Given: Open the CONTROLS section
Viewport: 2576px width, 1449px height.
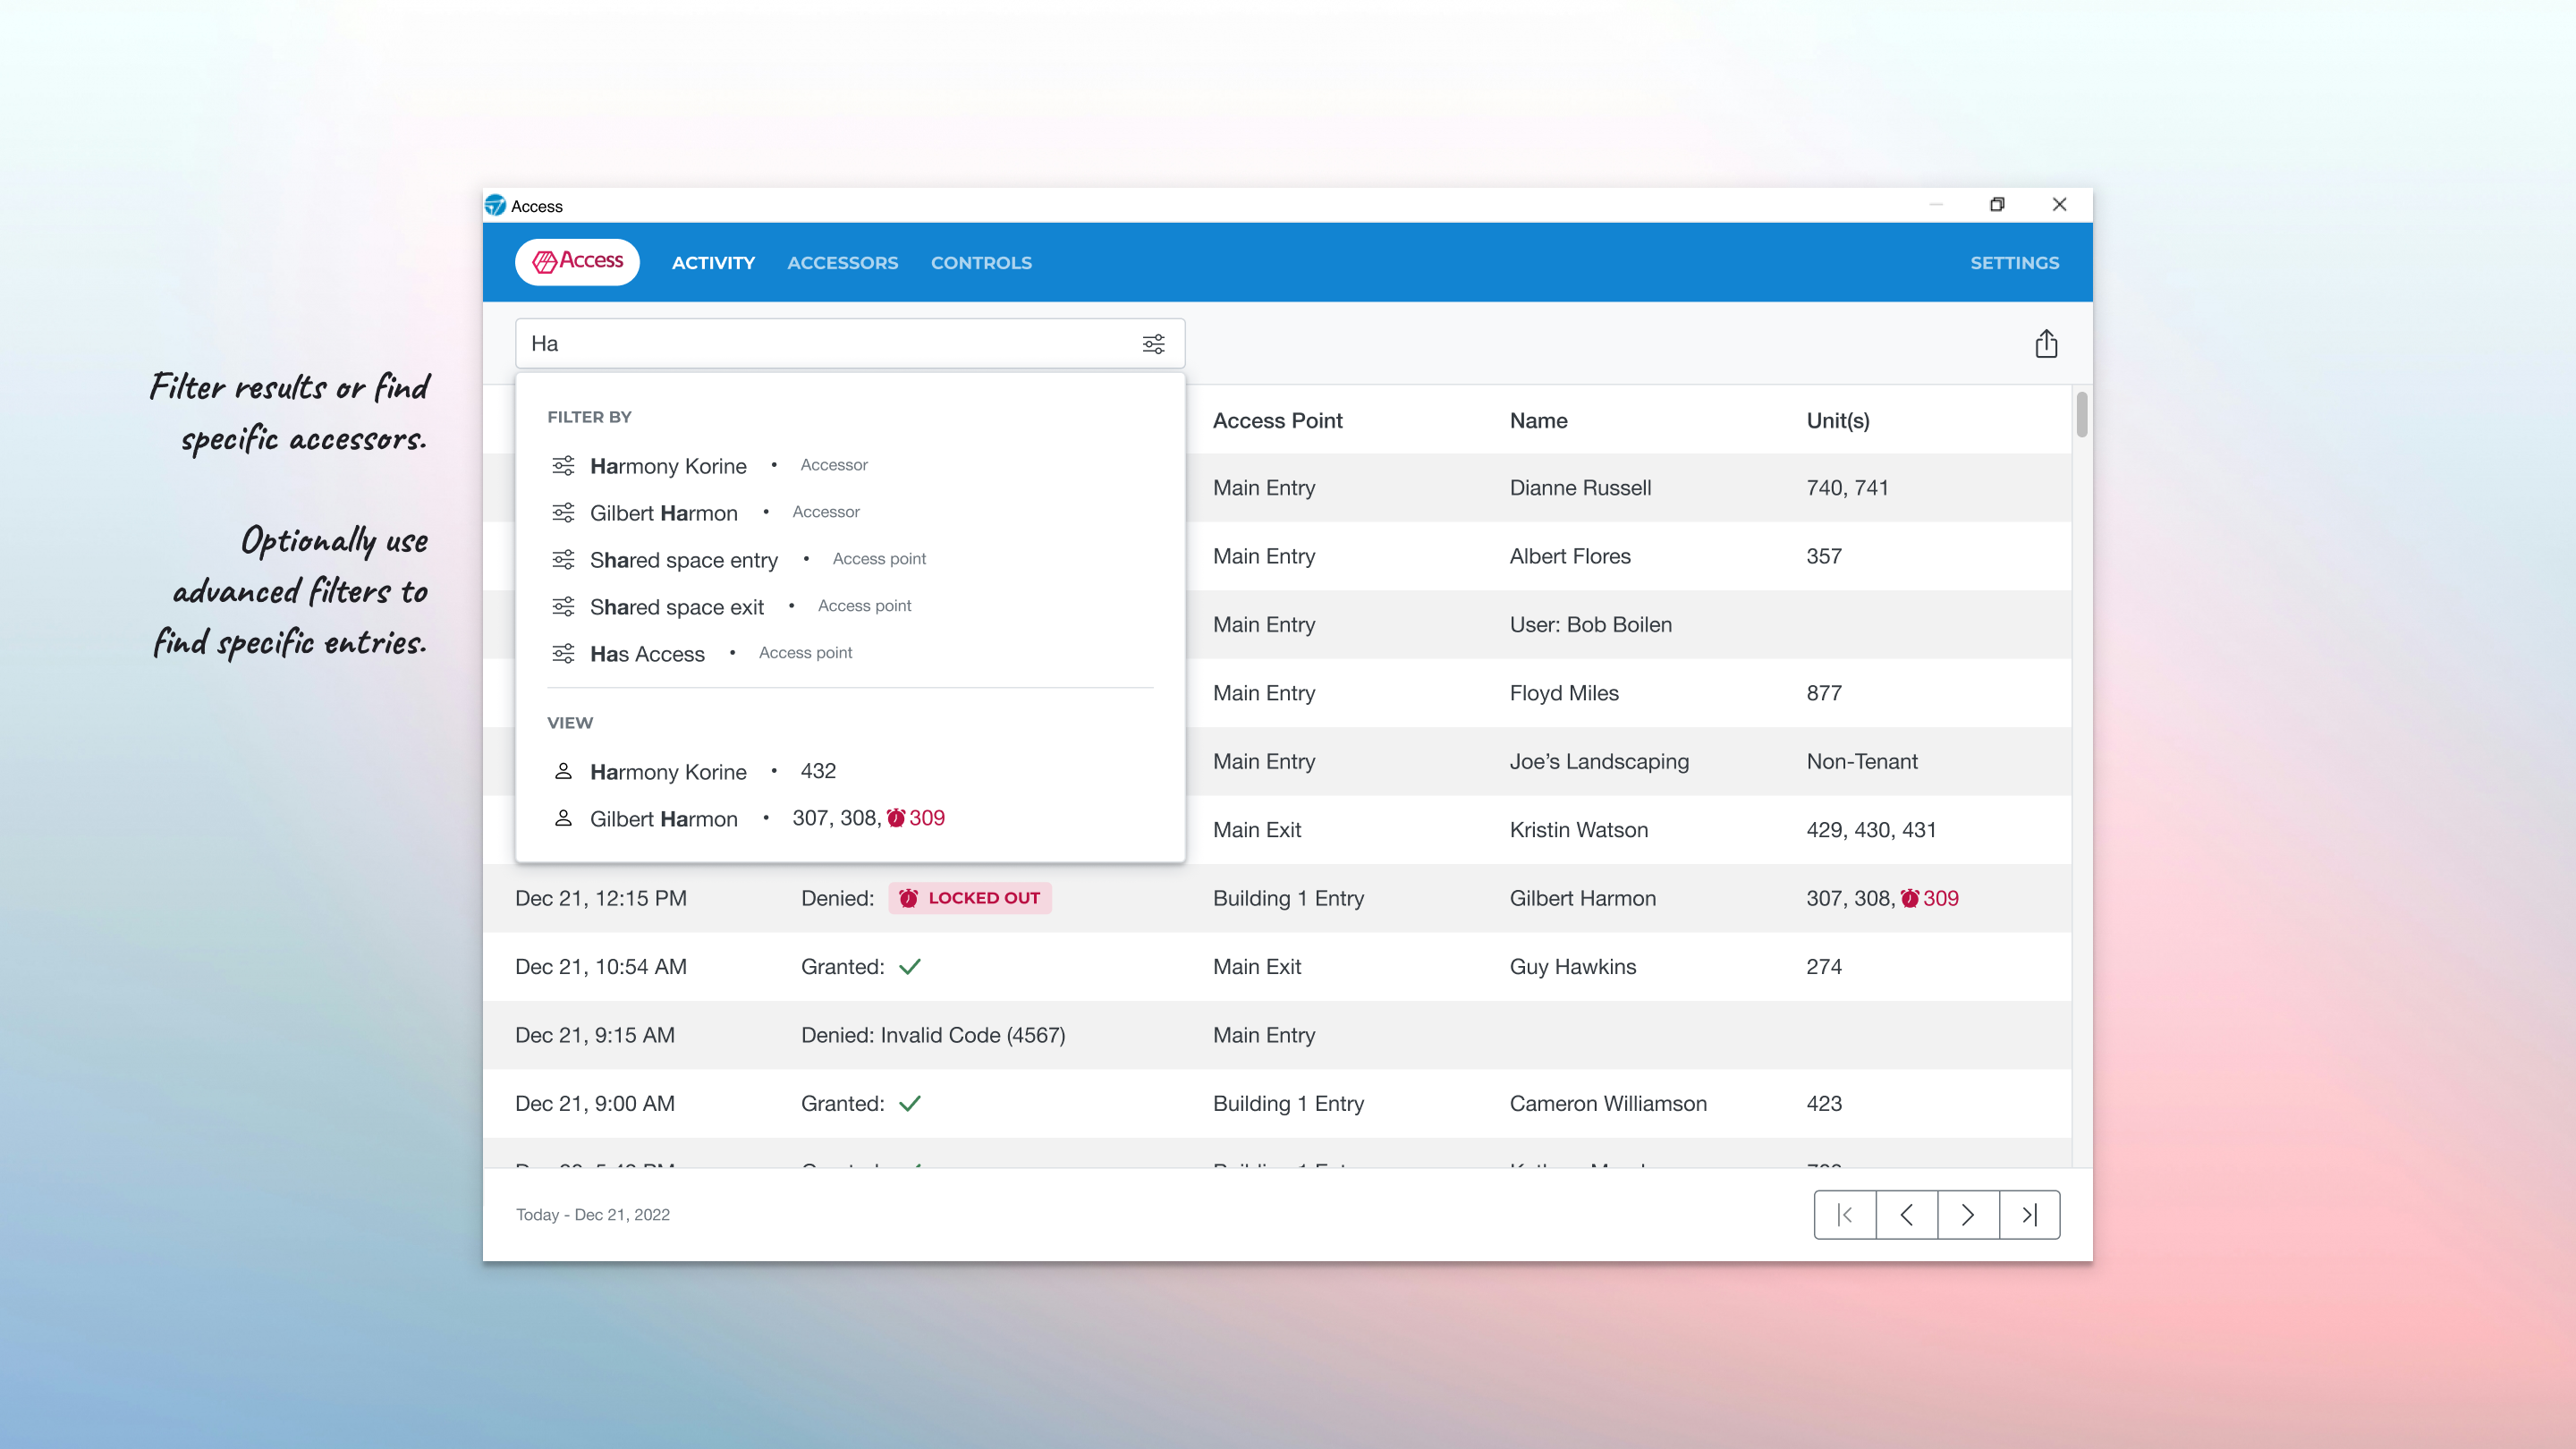Looking at the screenshot, I should pyautogui.click(x=981, y=262).
